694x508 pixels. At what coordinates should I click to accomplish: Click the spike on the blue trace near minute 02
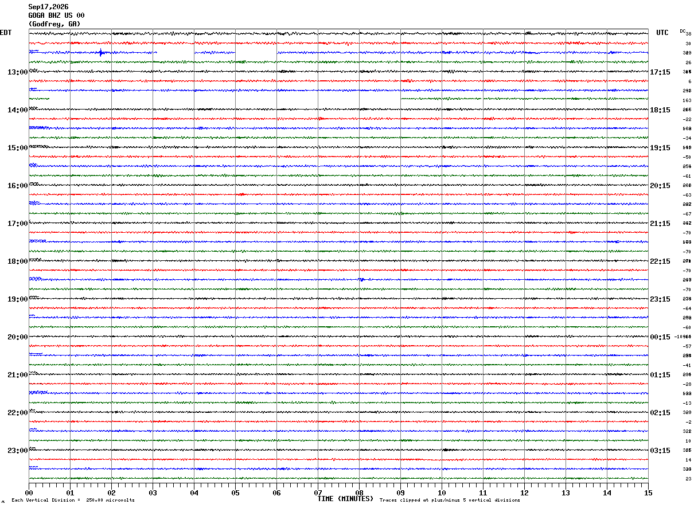click(x=101, y=53)
